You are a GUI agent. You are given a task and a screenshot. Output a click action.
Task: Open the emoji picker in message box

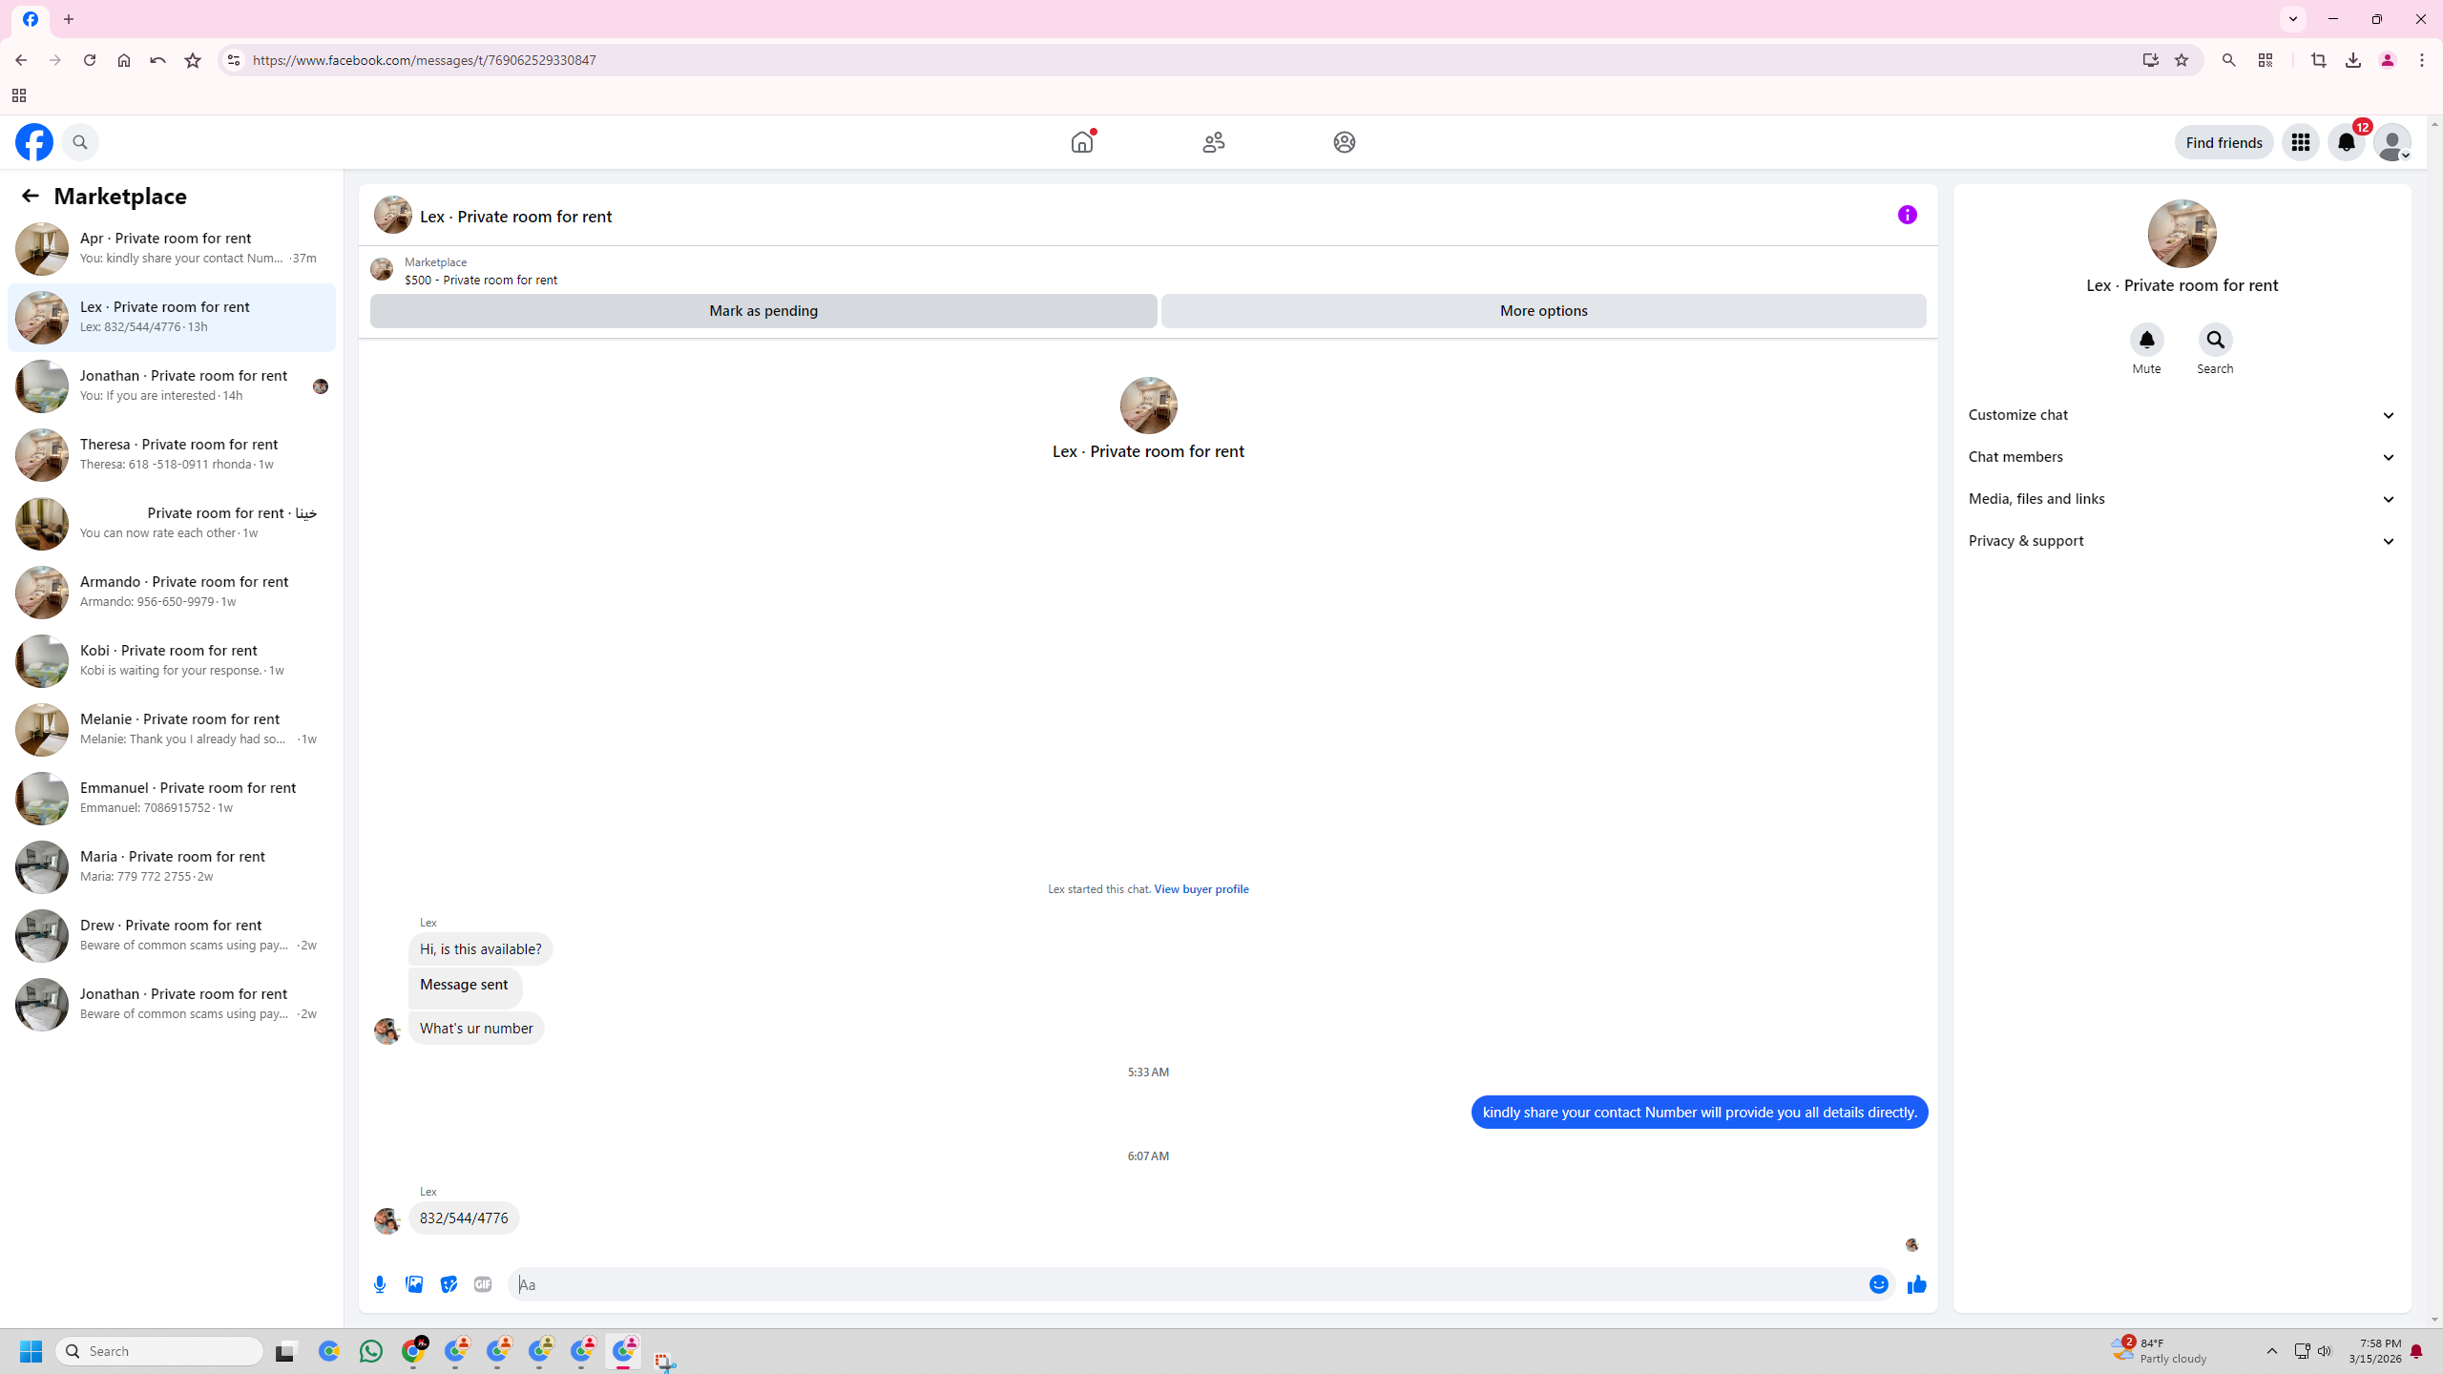click(x=1879, y=1285)
